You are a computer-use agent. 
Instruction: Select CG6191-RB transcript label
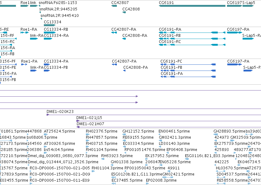170,36
